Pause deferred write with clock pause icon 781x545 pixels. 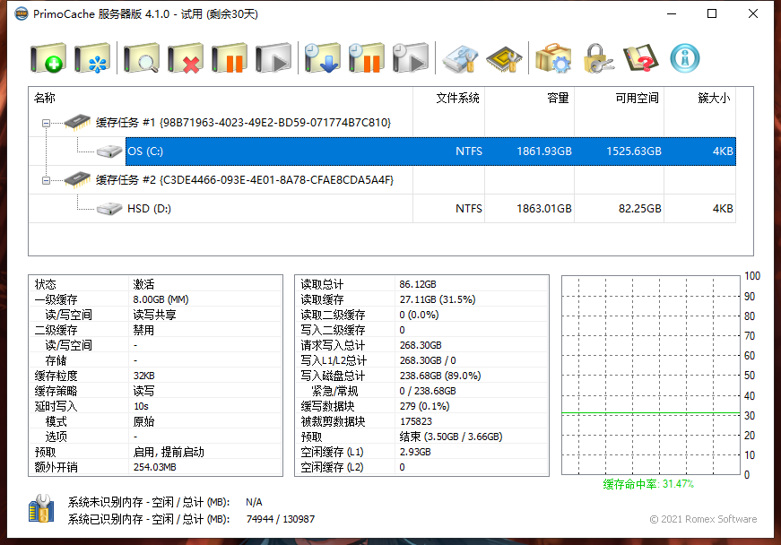point(366,59)
